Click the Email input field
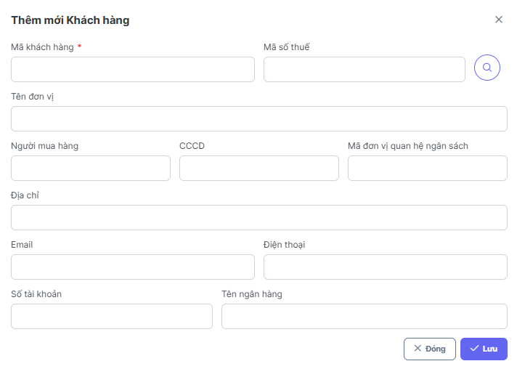 (x=133, y=267)
